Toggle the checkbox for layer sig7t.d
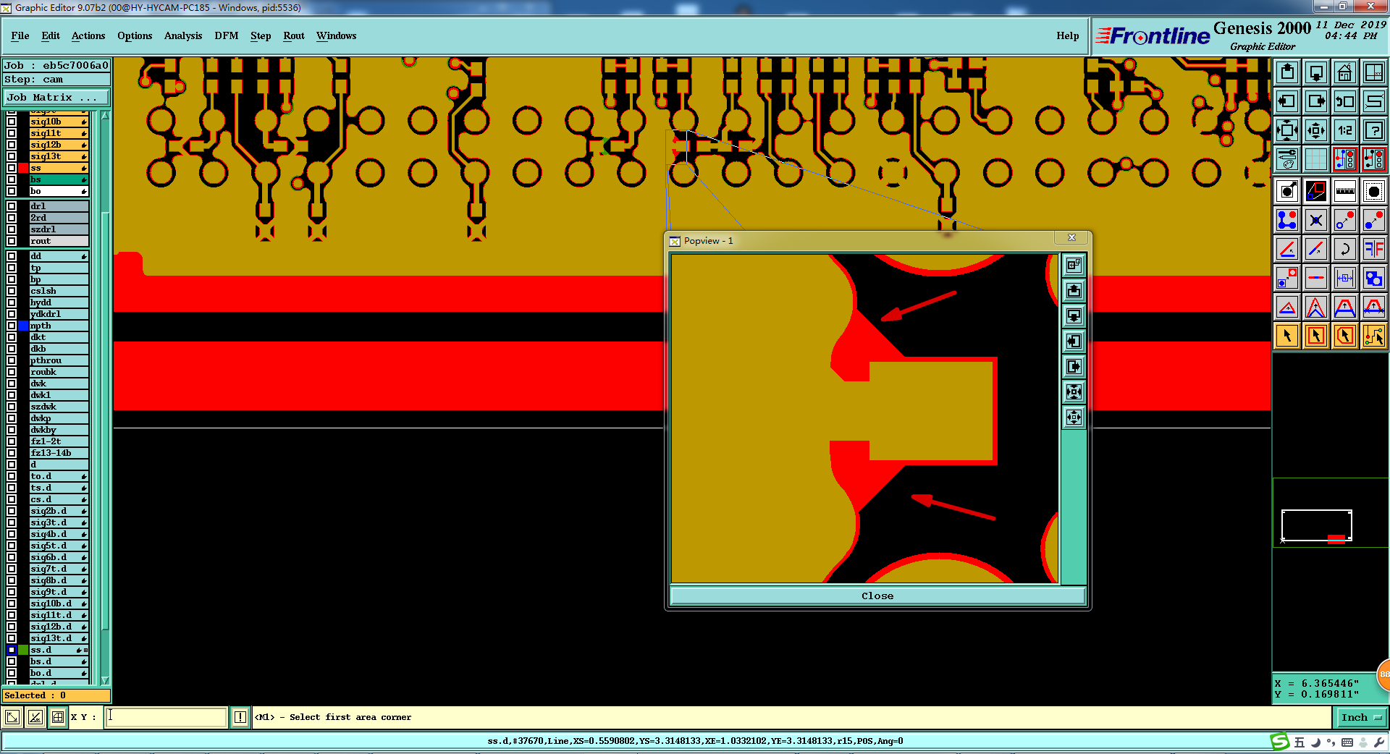 [12, 569]
